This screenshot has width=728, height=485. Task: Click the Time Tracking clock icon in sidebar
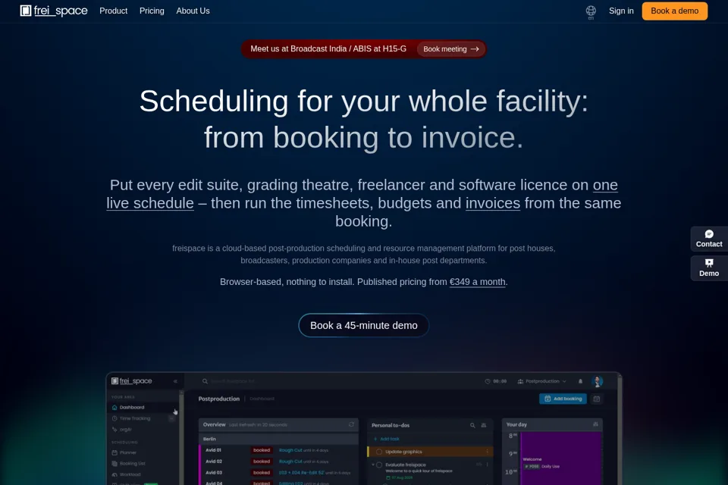point(115,418)
